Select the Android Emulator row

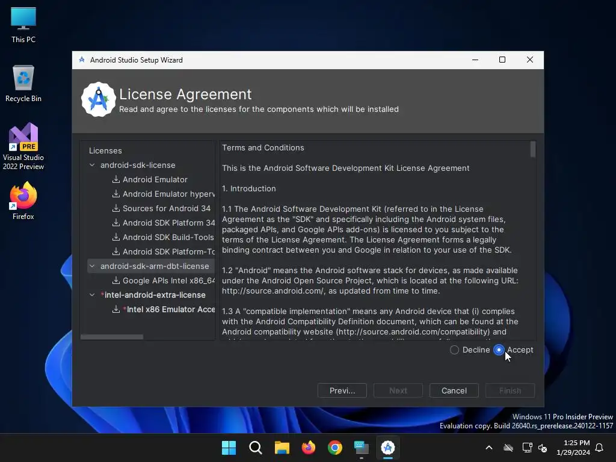click(155, 179)
